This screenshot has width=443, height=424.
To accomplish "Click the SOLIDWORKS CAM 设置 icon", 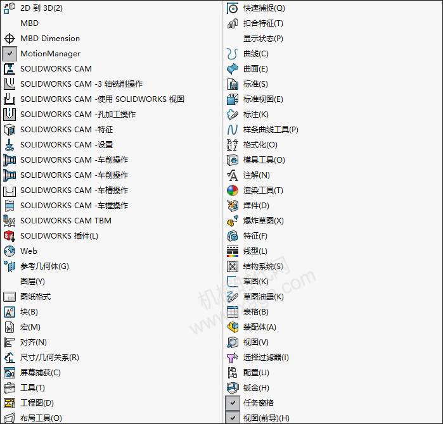I will (x=10, y=145).
